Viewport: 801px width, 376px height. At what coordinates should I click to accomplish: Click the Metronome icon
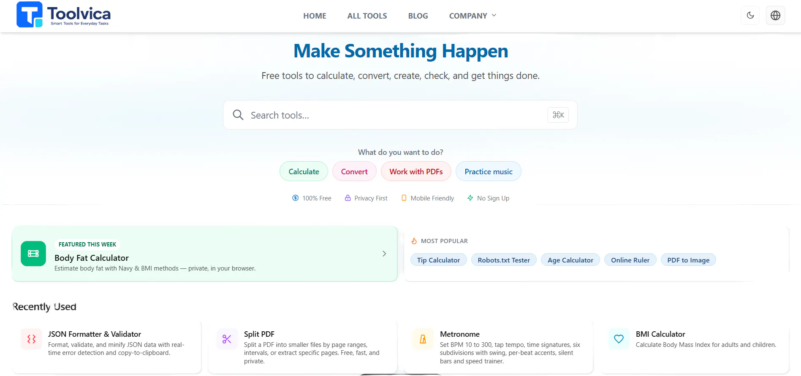pos(423,339)
